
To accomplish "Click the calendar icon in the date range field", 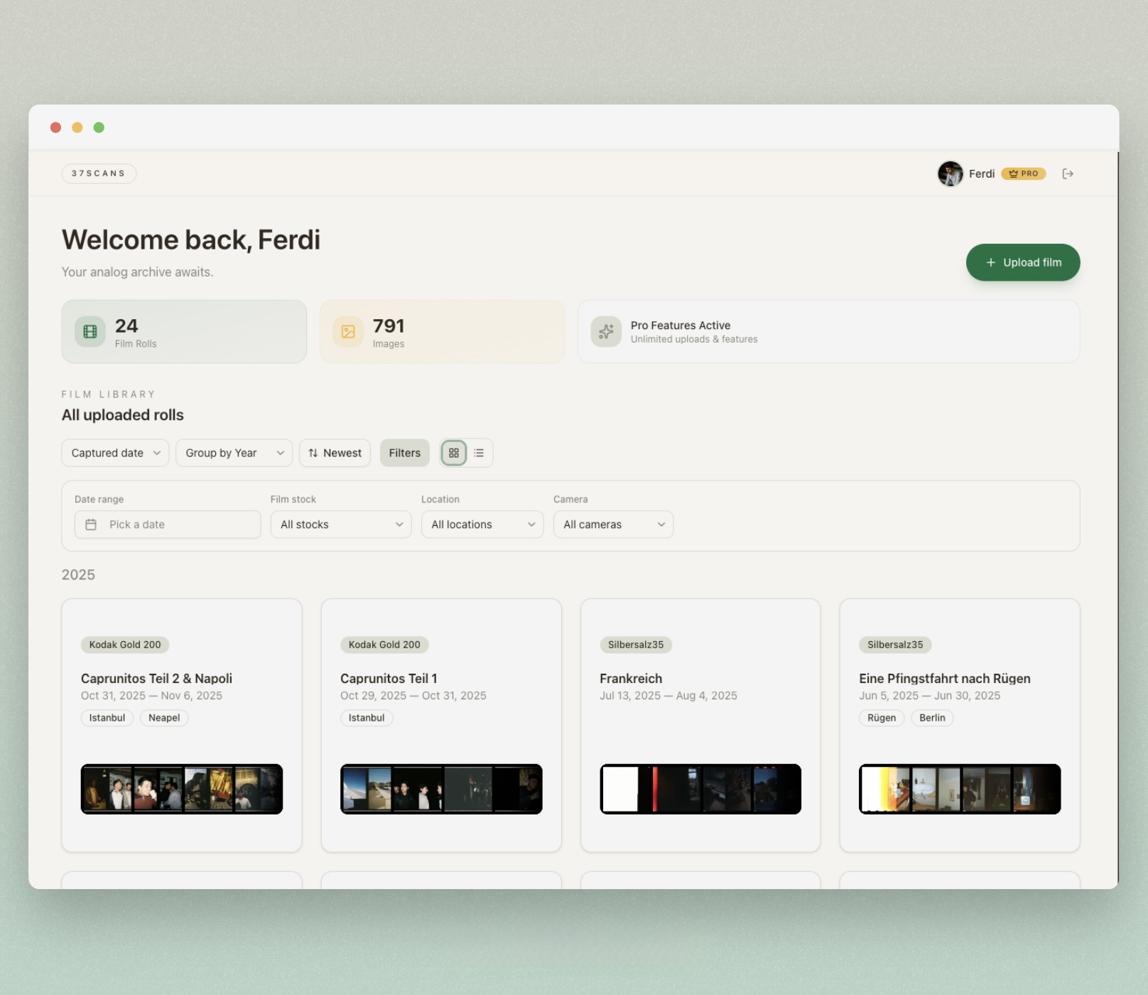I will click(92, 524).
